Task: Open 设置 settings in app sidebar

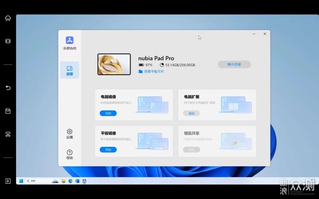Action: 70,134
